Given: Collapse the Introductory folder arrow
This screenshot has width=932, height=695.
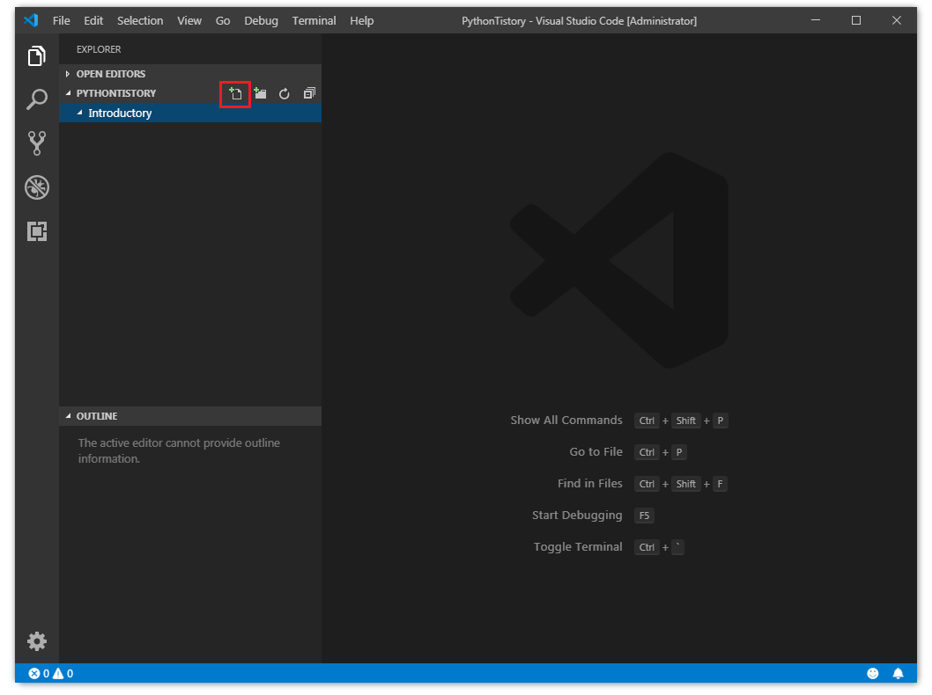Looking at the screenshot, I should tap(79, 113).
